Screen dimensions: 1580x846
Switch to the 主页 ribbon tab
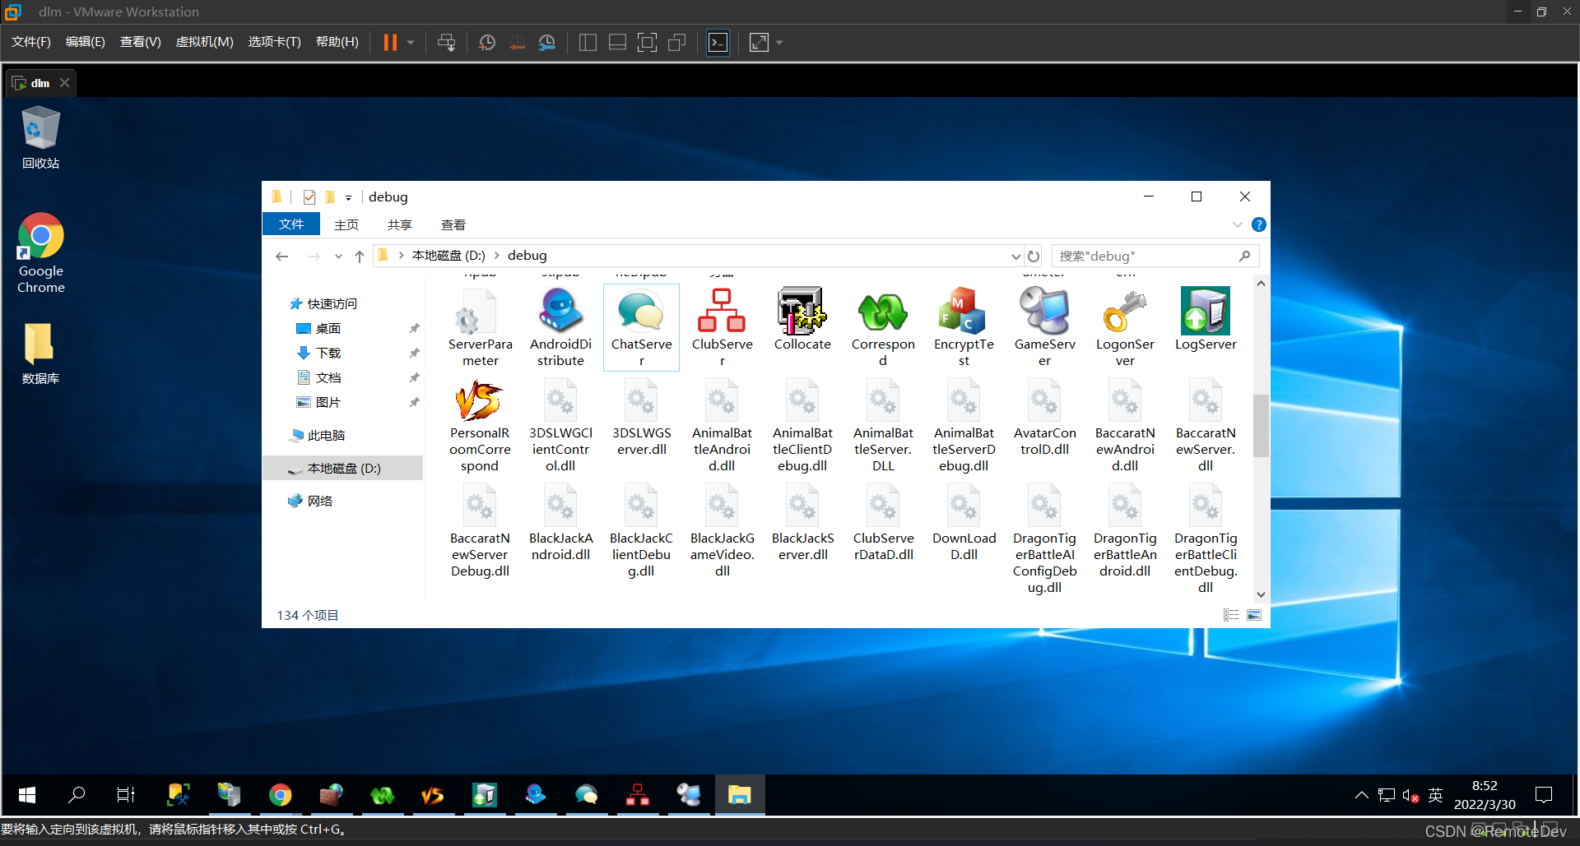pos(346,224)
